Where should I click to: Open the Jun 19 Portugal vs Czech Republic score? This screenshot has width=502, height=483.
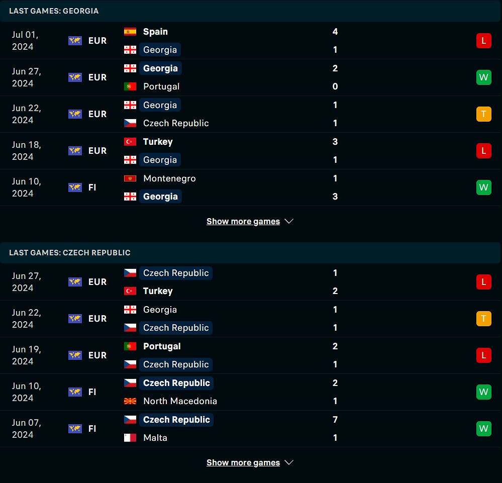point(335,355)
